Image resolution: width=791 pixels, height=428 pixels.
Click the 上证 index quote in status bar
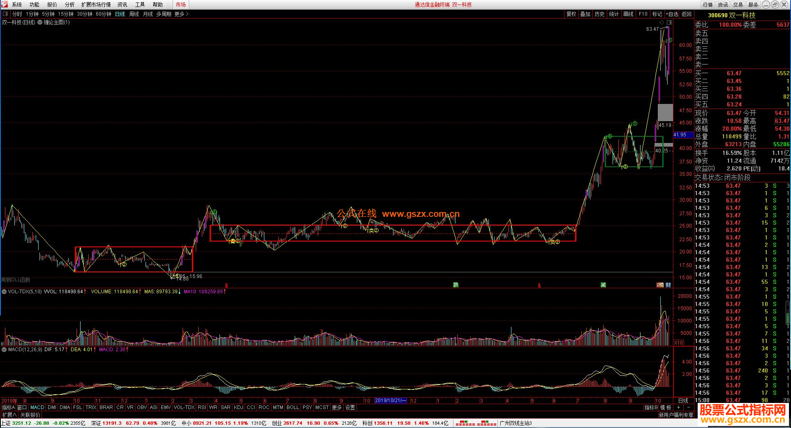click(x=43, y=423)
